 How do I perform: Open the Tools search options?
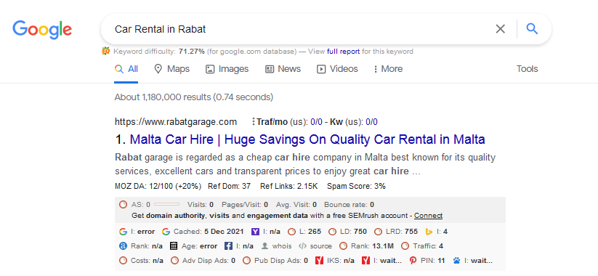pyautogui.click(x=527, y=69)
